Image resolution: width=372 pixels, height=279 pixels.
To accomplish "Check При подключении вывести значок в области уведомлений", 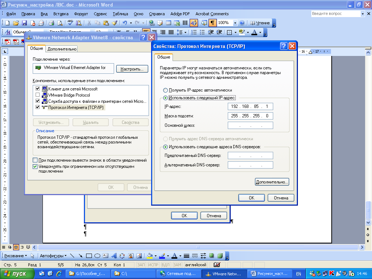I will point(35,160).
